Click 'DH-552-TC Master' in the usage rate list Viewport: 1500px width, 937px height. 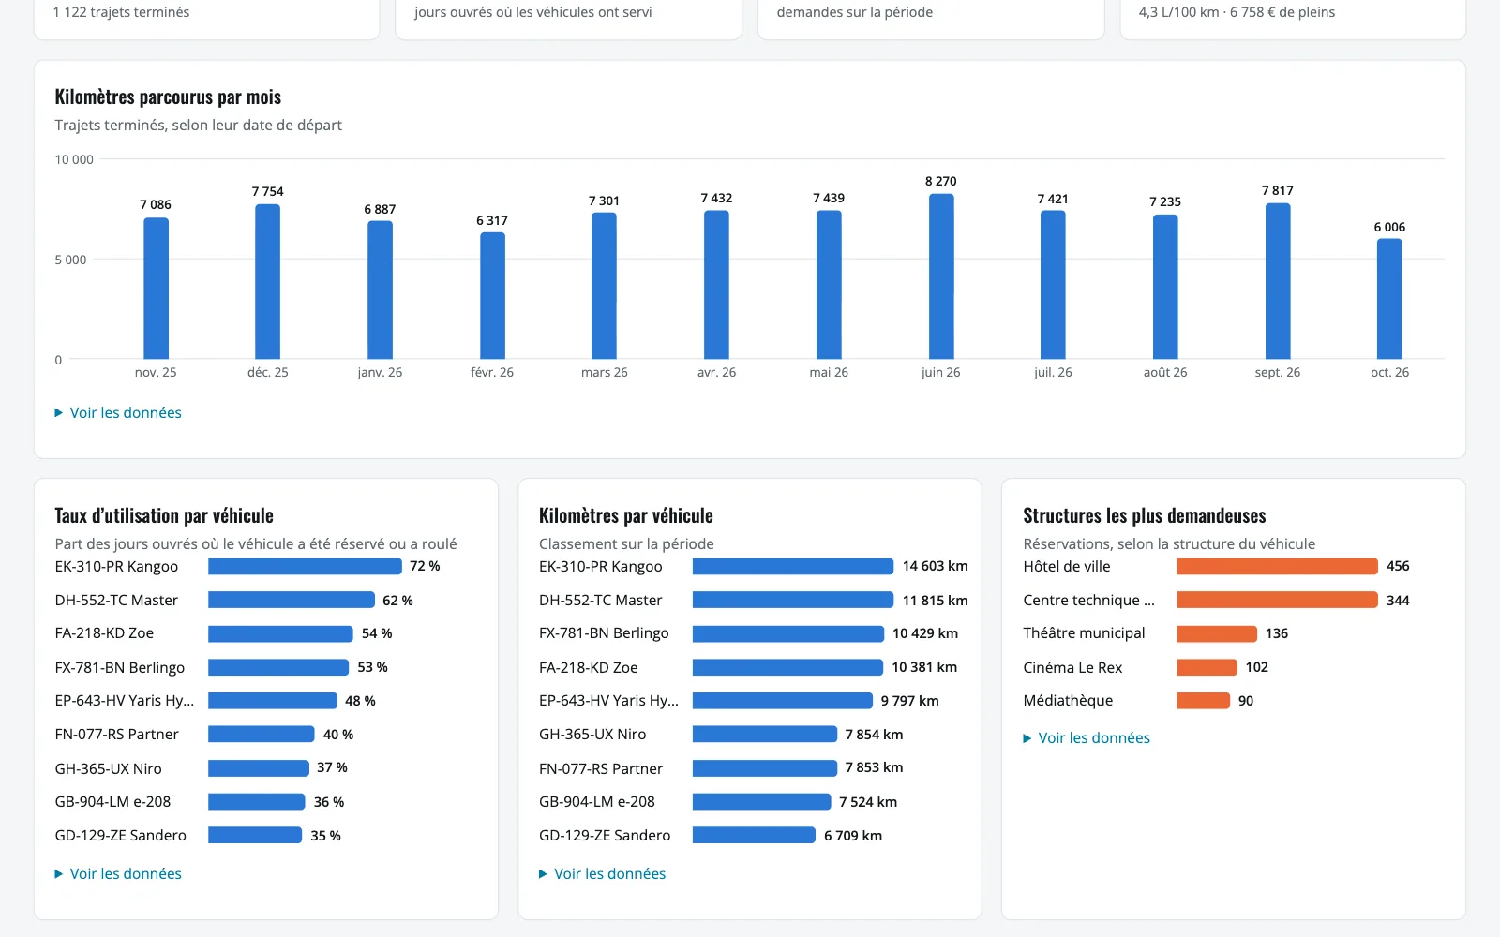click(x=116, y=600)
